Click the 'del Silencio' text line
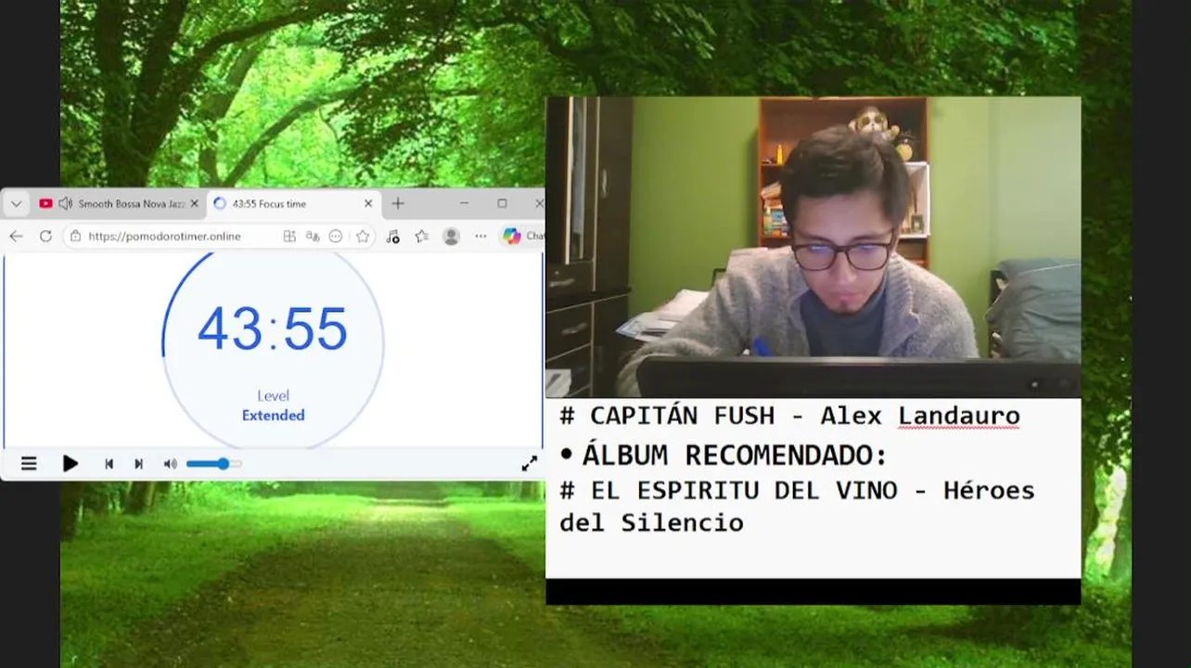Viewport: 1191px width, 668px height. coord(651,522)
